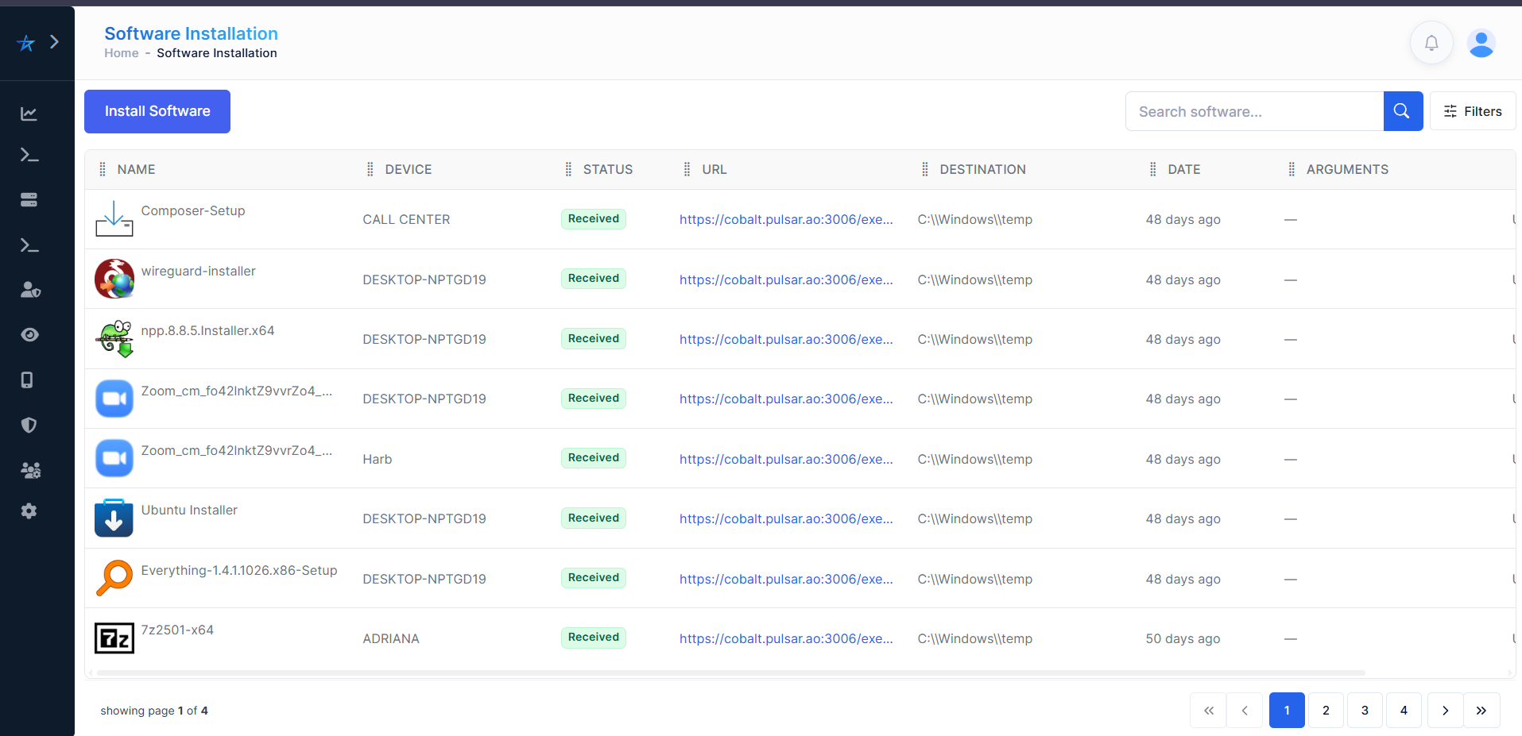Open the users group icon in sidebar
1522x736 pixels.
click(30, 470)
